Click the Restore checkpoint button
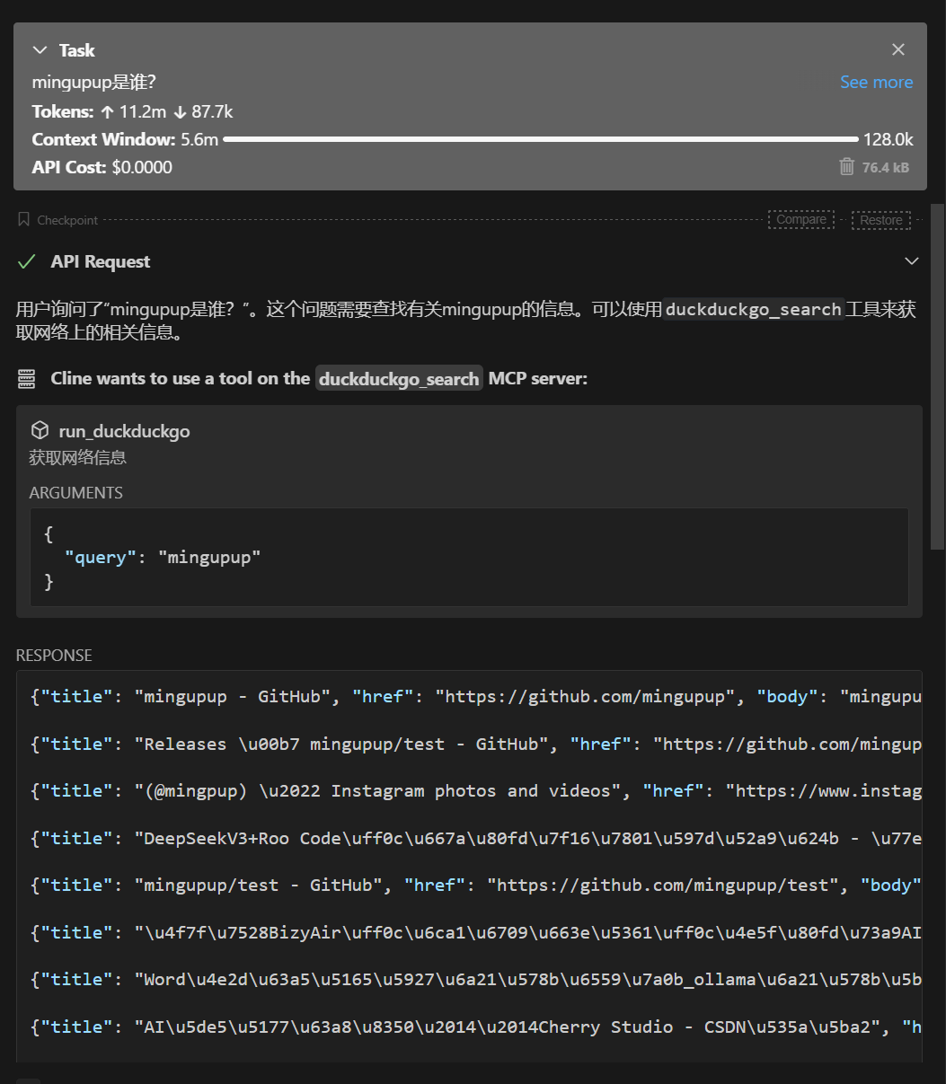 [881, 219]
